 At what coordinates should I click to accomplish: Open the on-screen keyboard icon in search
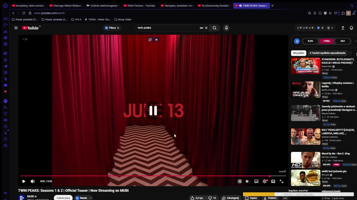point(201,28)
